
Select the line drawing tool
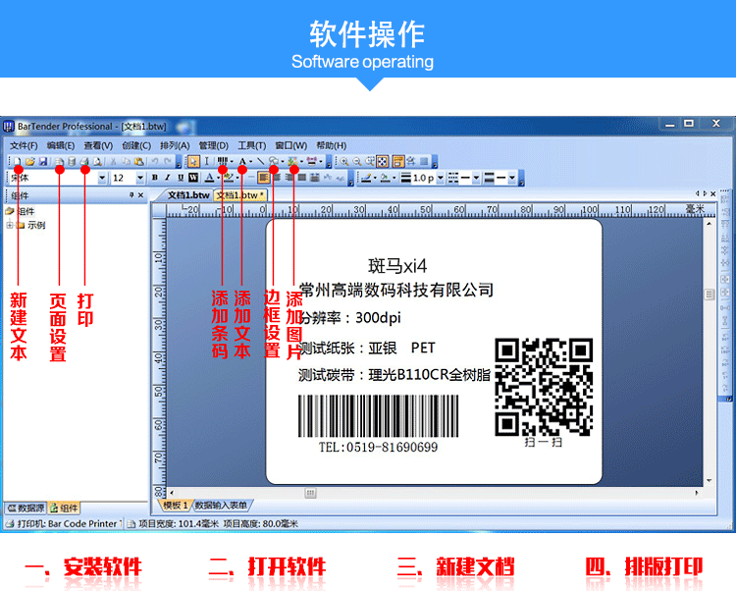click(x=261, y=161)
